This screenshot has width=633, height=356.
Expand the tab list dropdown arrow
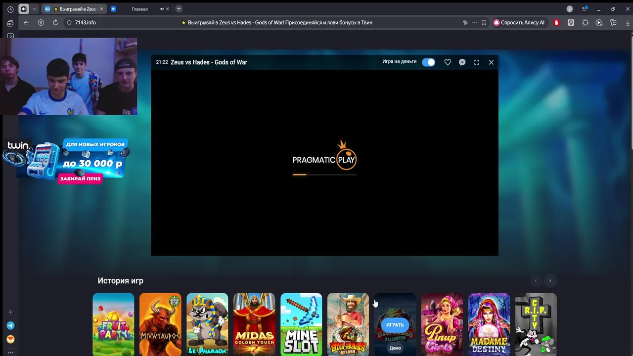point(34,9)
